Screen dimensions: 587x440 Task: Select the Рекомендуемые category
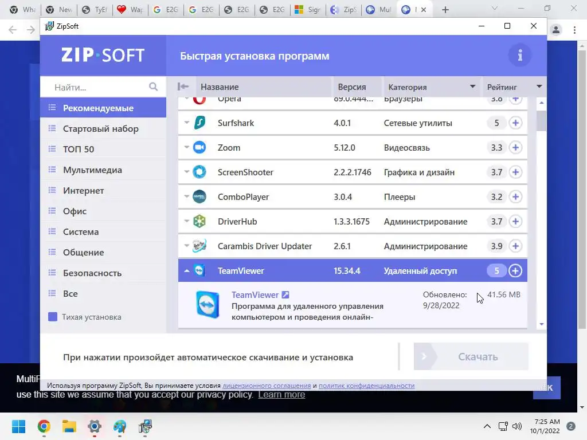tap(103, 108)
